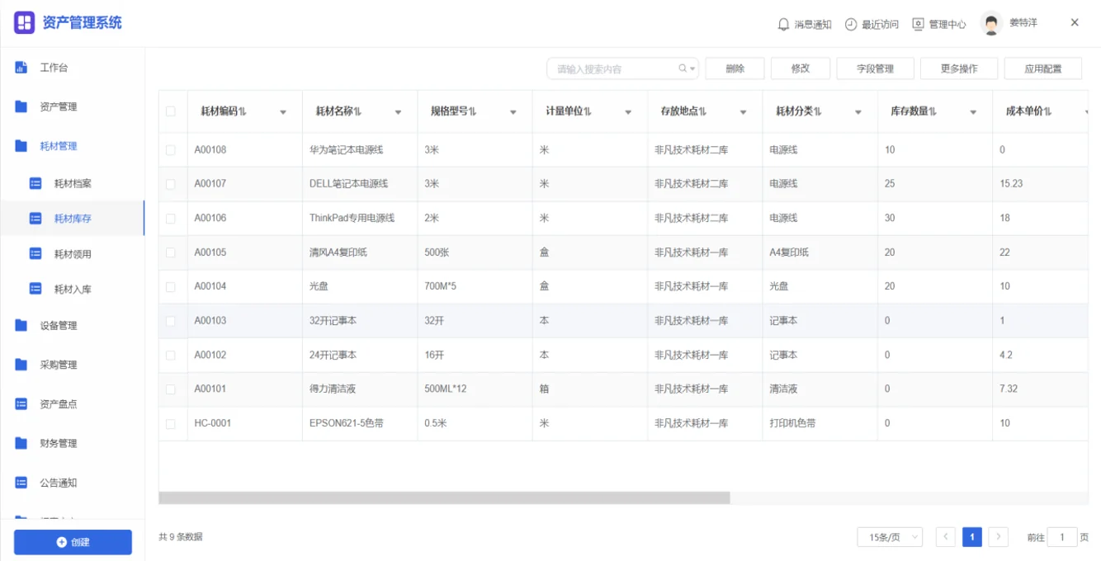
Task: Select the checkbox for row A00104
Action: [x=171, y=287]
